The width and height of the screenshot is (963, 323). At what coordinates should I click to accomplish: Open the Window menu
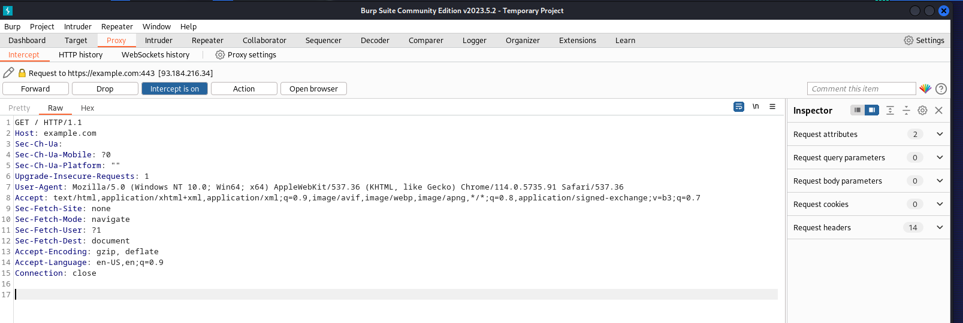coord(156,26)
